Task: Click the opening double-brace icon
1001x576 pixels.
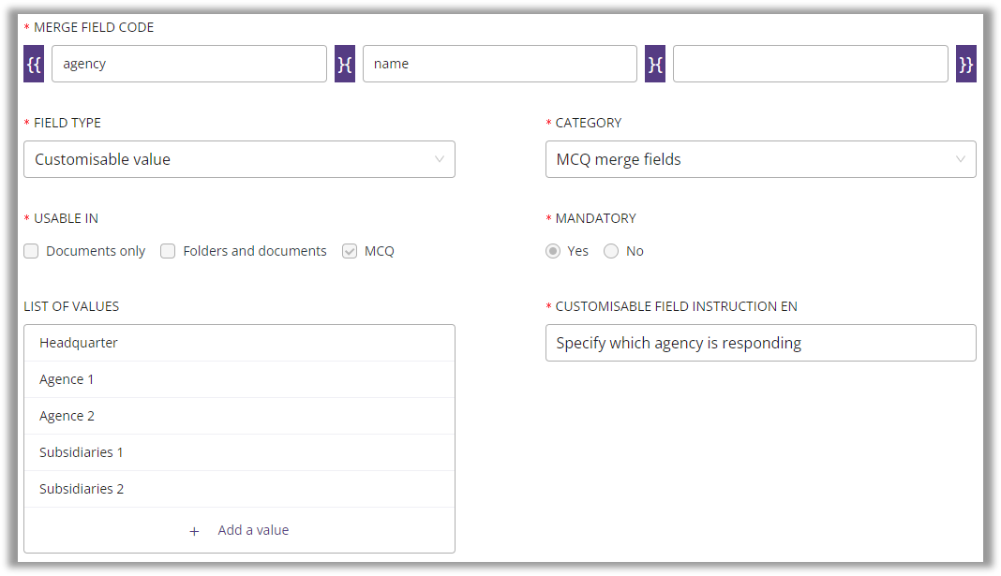Action: pos(34,64)
